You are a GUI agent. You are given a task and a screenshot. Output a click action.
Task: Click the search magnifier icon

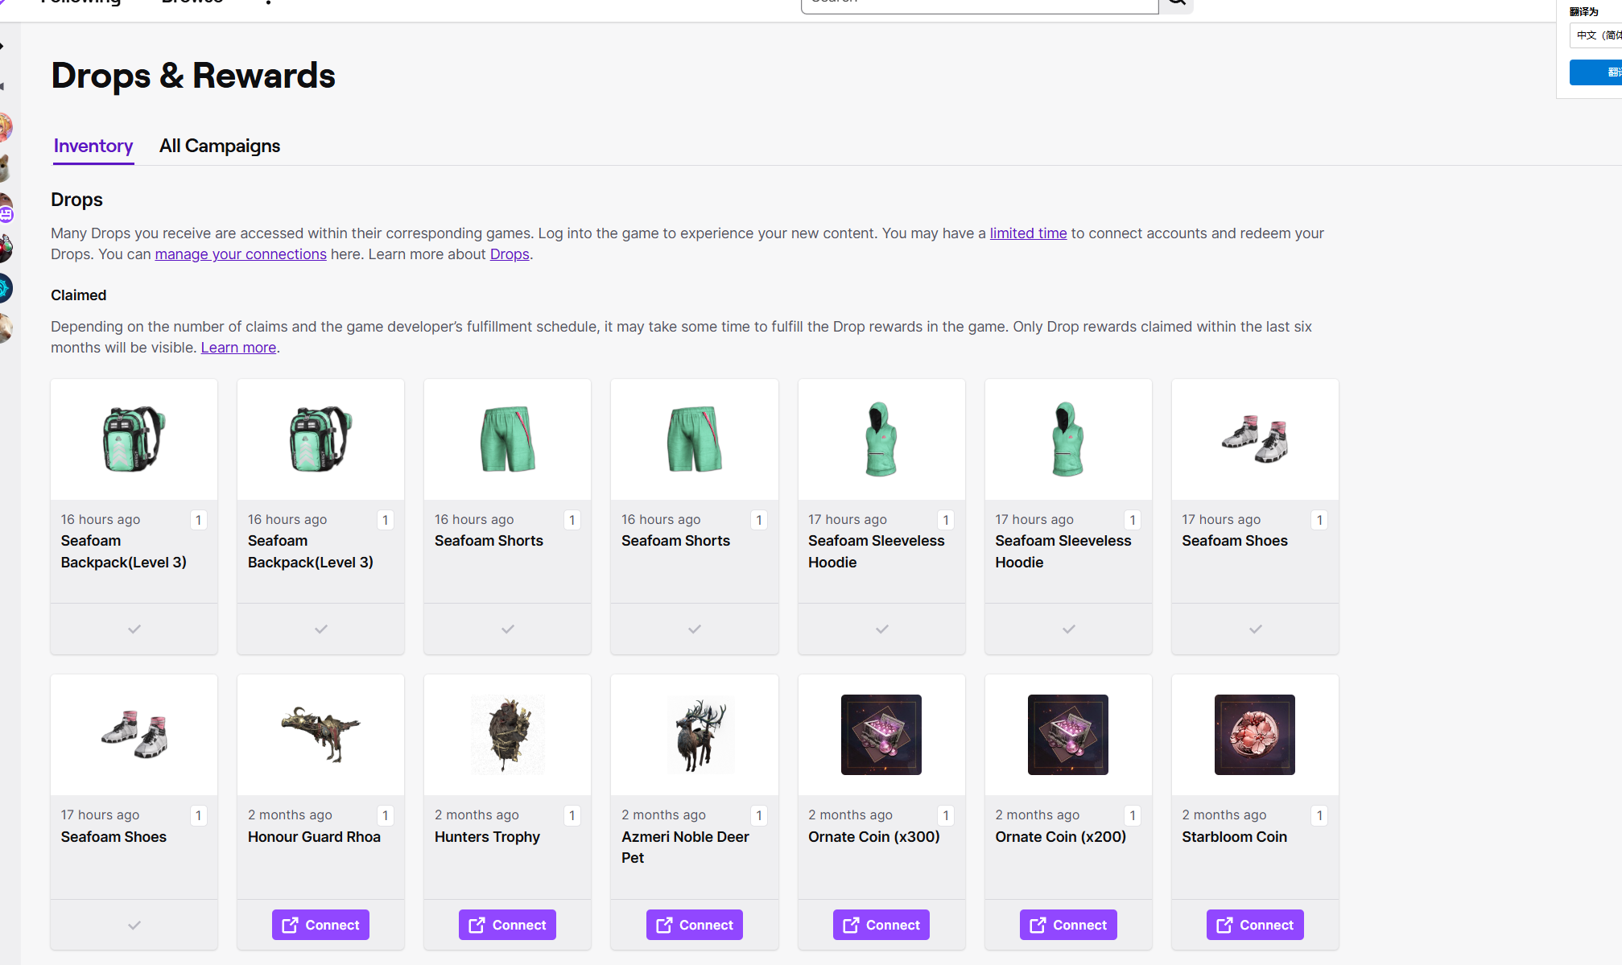point(1176,2)
